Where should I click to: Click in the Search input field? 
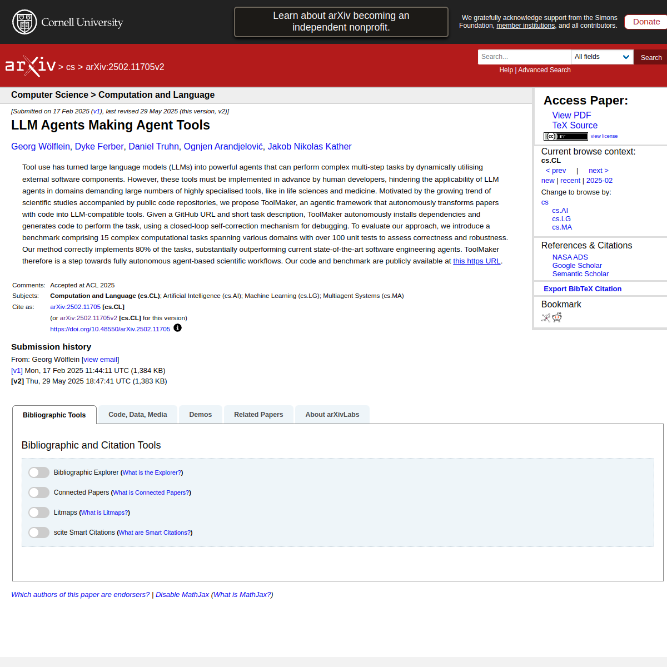click(524, 57)
